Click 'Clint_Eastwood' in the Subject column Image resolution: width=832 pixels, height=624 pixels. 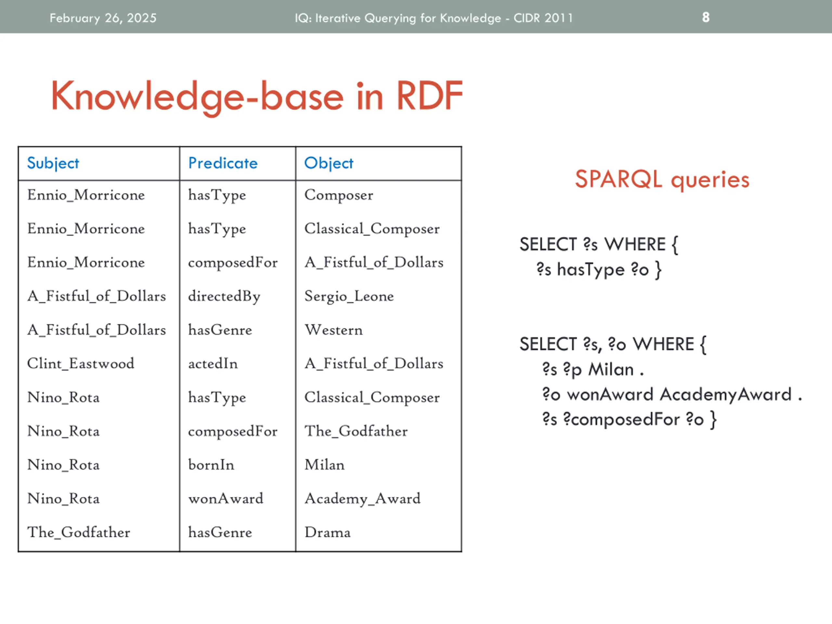[x=81, y=364]
